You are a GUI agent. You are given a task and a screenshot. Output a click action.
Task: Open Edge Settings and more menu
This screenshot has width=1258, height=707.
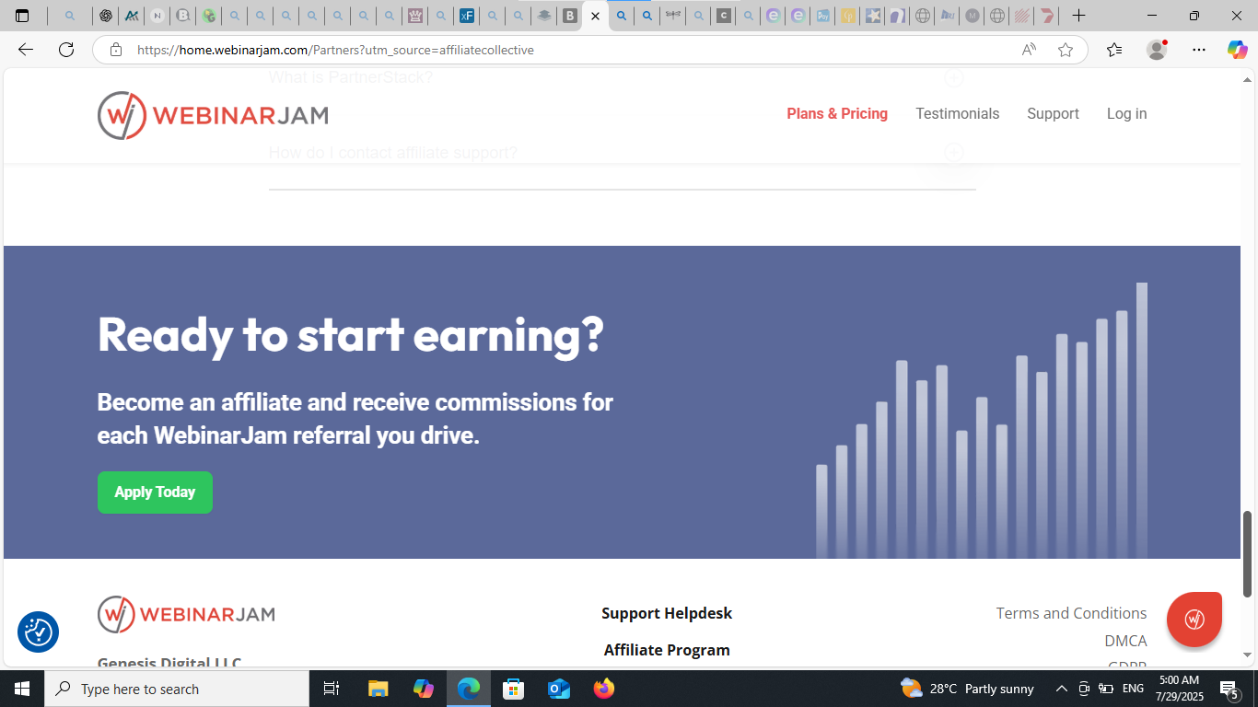[1198, 50]
